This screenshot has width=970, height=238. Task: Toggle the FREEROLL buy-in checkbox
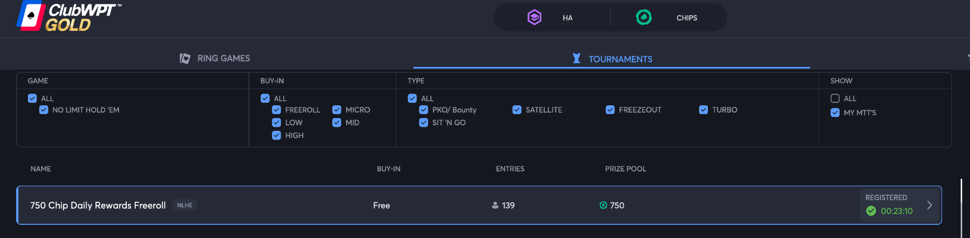[276, 110]
